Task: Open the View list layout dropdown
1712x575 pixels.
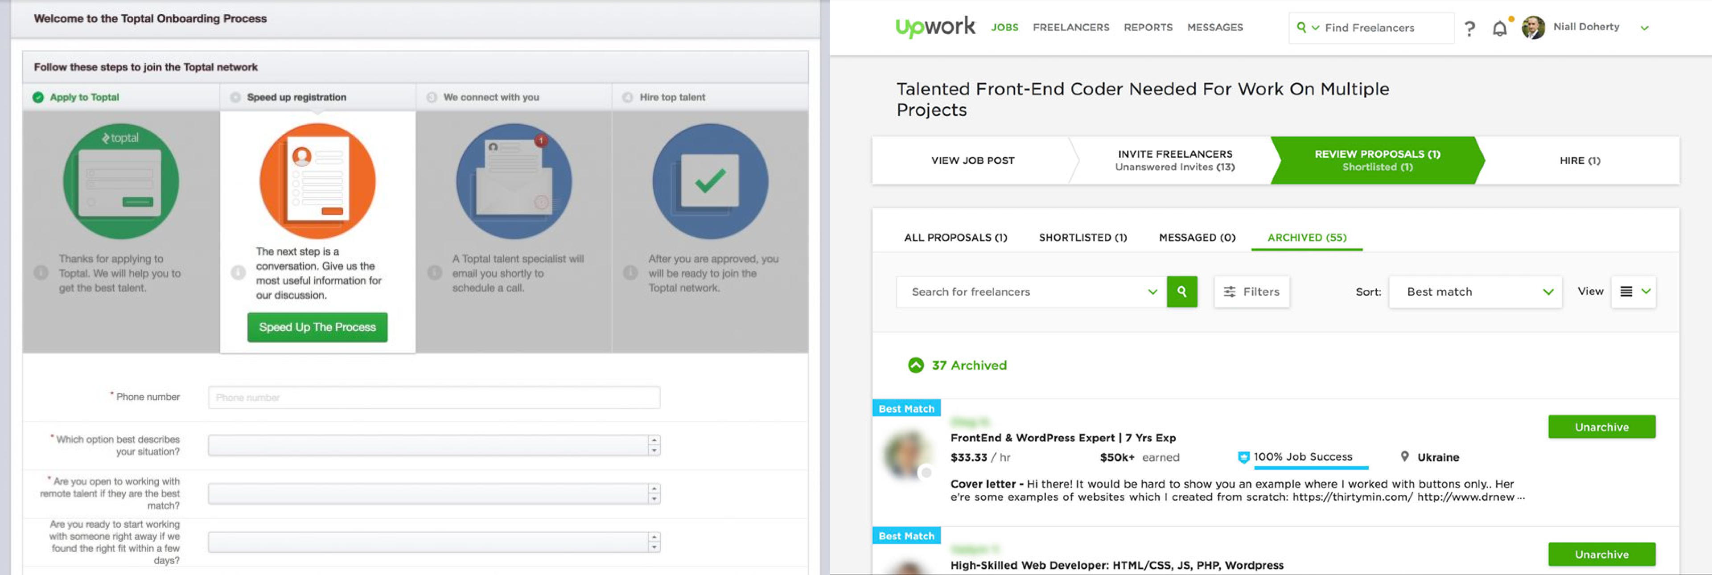Action: tap(1634, 292)
